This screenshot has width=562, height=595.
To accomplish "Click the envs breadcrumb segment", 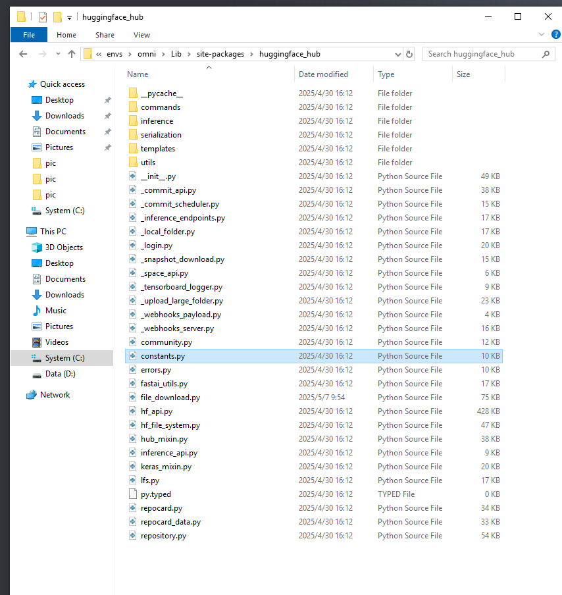I will [x=115, y=54].
